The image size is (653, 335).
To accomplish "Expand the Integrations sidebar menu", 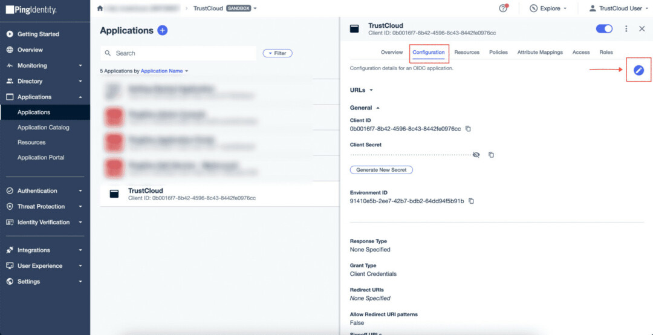I will (80, 250).
